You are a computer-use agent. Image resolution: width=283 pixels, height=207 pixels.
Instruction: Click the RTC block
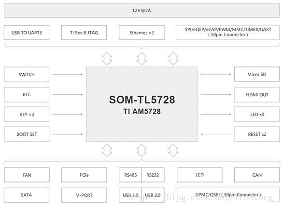click(27, 95)
